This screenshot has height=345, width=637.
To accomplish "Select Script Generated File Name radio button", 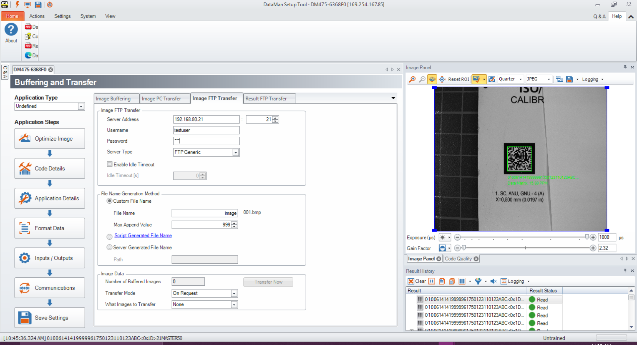I will click(x=109, y=237).
